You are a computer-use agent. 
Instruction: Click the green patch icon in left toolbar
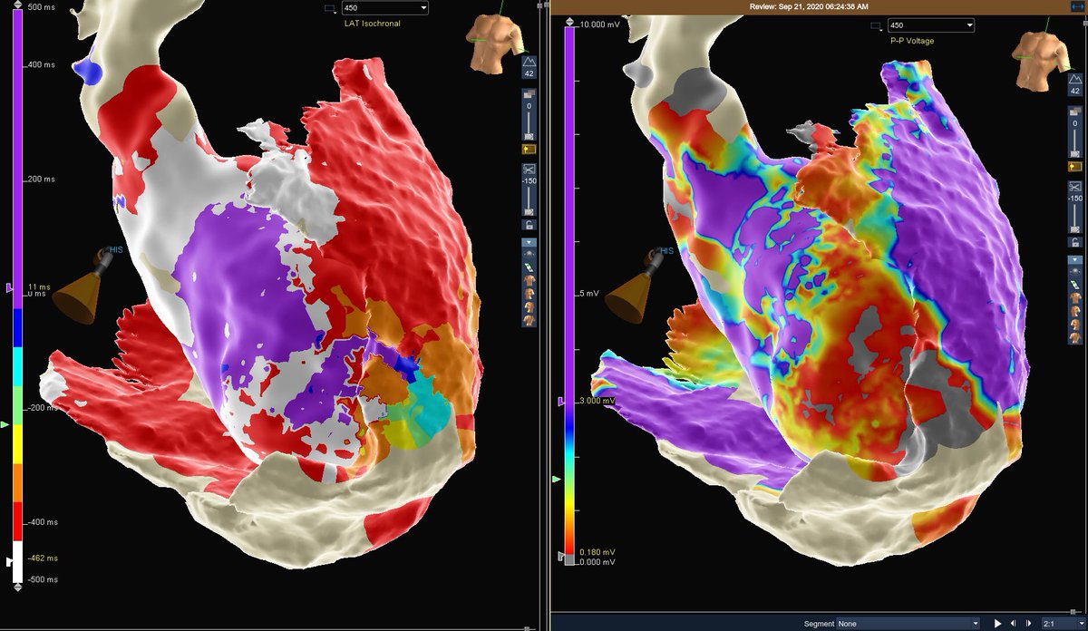point(529,267)
